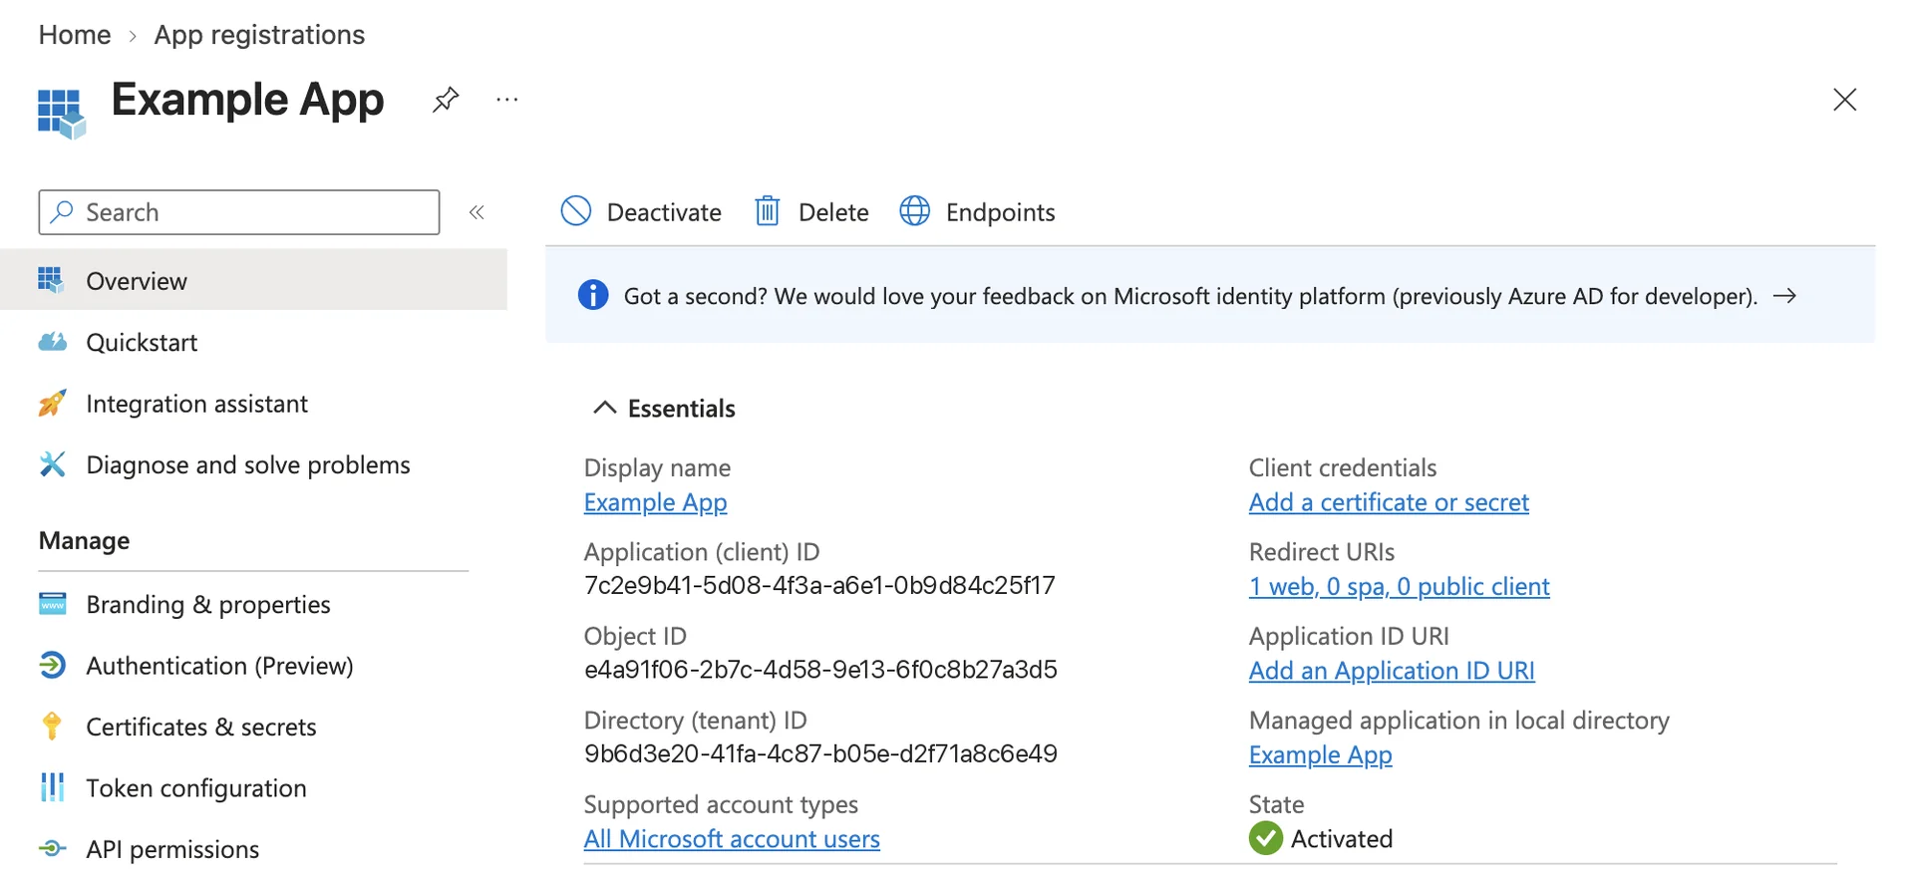Open the more options ellipsis menu

pyautogui.click(x=507, y=100)
